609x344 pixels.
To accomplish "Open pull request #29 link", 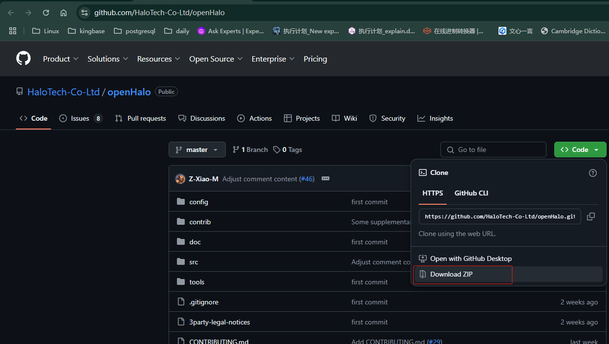I will pos(435,341).
